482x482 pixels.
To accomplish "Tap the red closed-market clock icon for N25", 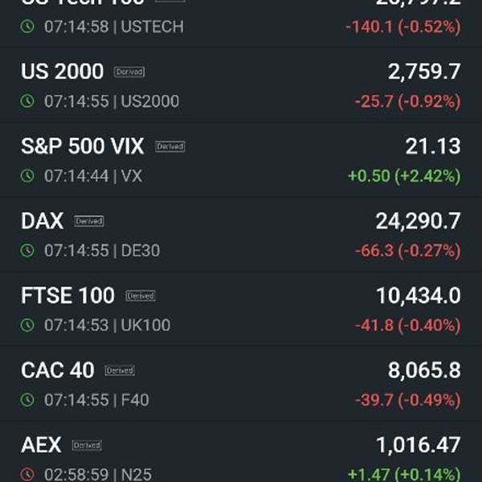I will (x=27, y=474).
